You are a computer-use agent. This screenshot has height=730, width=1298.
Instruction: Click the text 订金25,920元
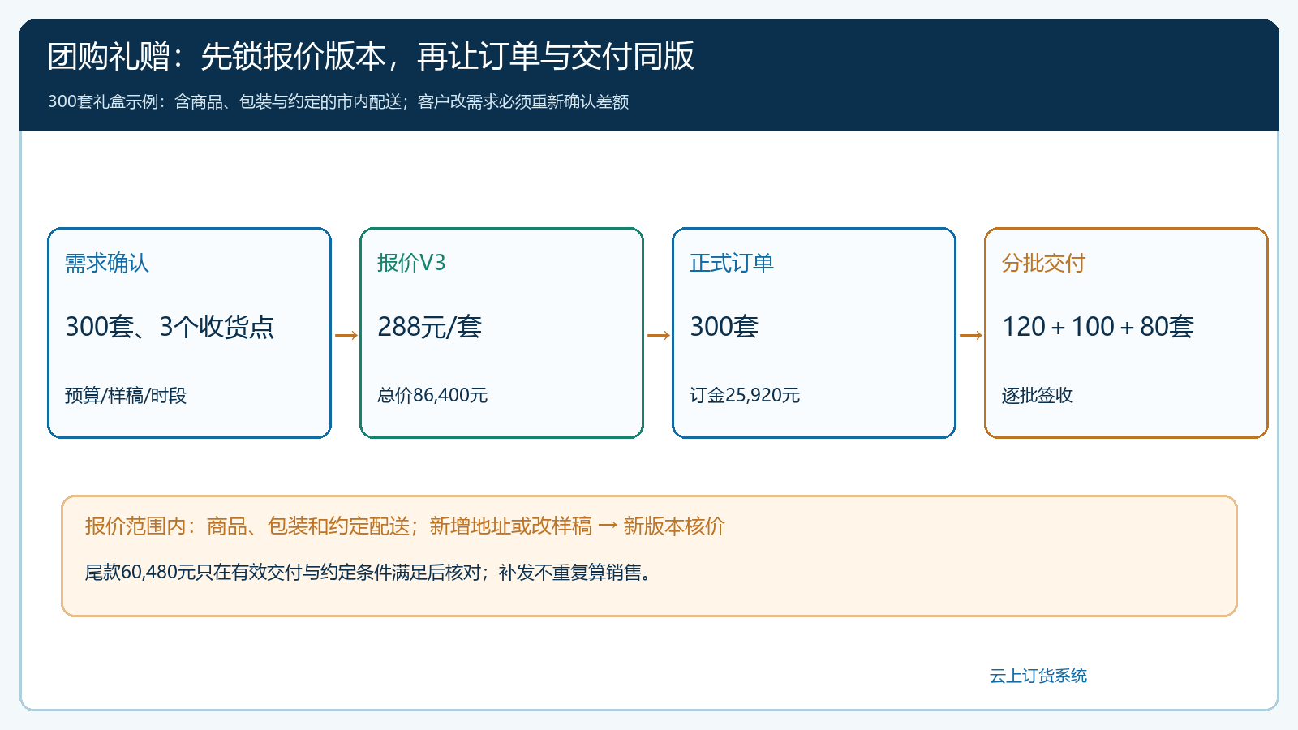(x=745, y=395)
